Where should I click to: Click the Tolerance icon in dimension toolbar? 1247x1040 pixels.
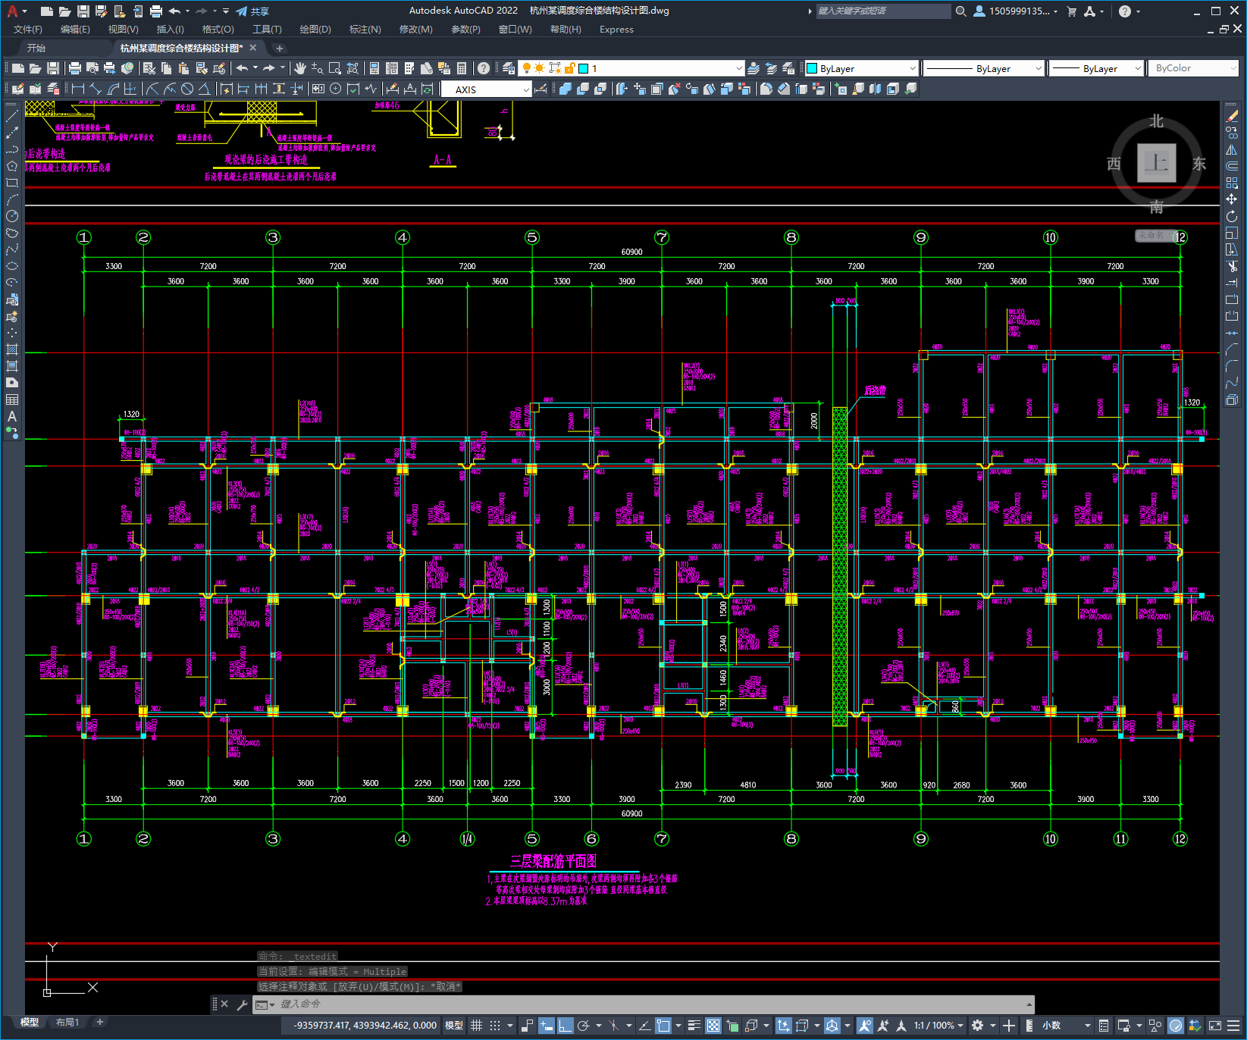pyautogui.click(x=318, y=89)
